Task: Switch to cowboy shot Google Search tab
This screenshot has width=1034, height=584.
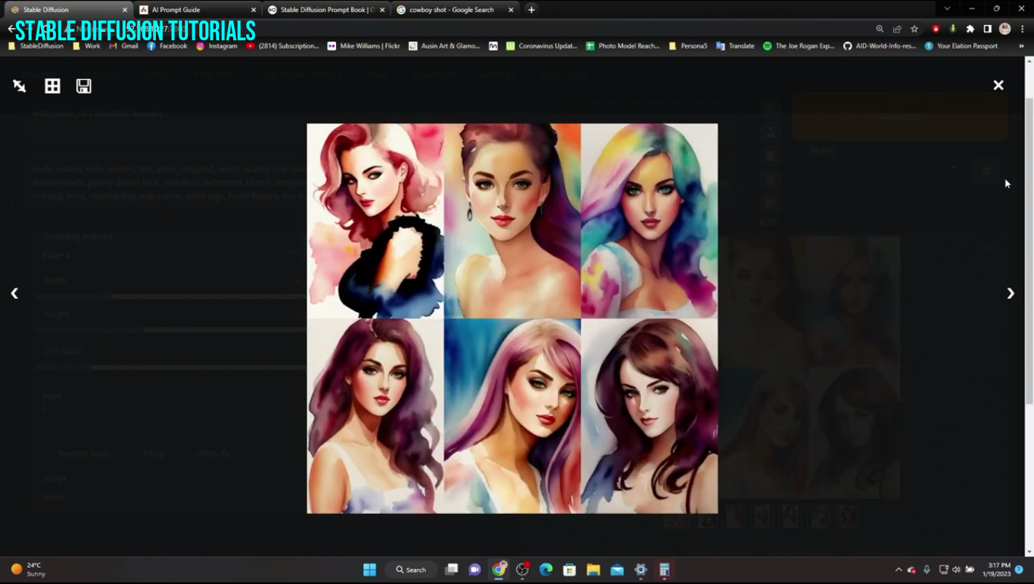Action: click(x=455, y=10)
